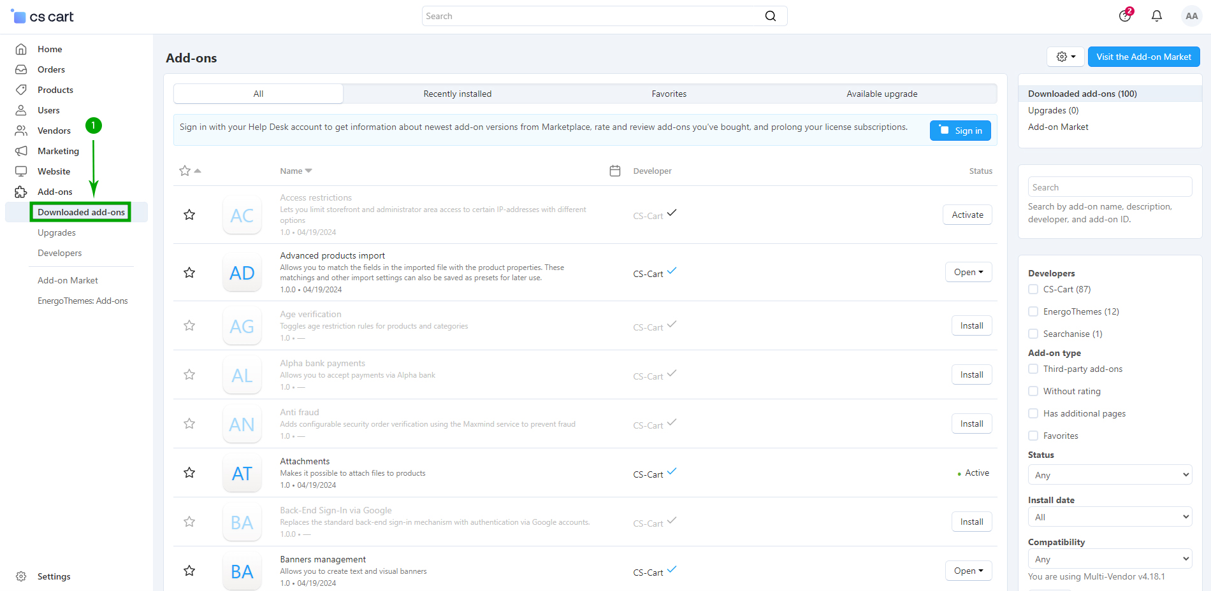Star the Advanced products import add-on

189,273
